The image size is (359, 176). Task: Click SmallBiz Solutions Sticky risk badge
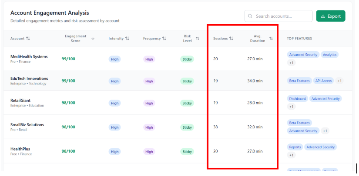tap(187, 127)
